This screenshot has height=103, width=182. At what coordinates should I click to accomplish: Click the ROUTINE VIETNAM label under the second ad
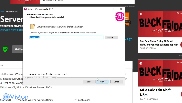[149, 99]
